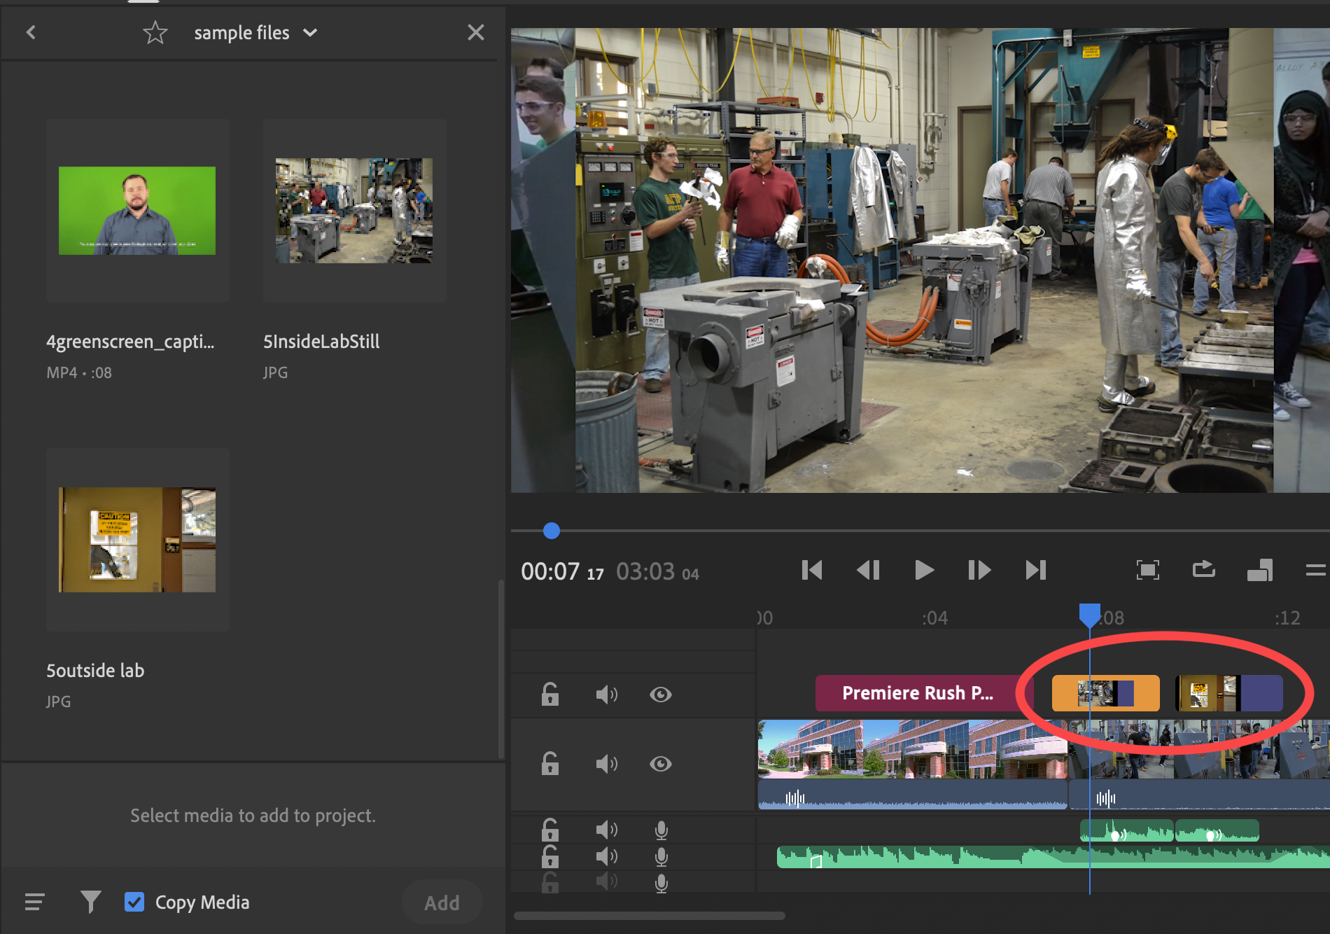Open the media filter funnel icon
The height and width of the screenshot is (934, 1330).
(90, 902)
